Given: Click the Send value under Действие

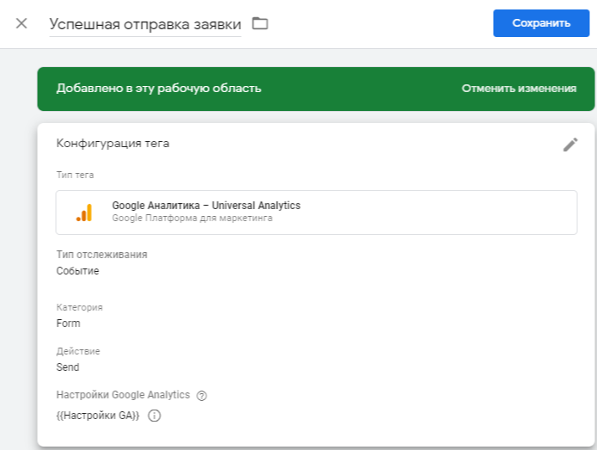Looking at the screenshot, I should [67, 367].
